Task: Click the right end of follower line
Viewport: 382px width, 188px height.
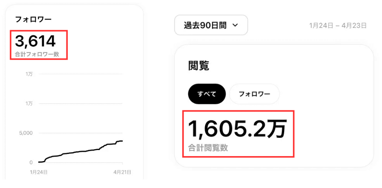Action: point(122,141)
